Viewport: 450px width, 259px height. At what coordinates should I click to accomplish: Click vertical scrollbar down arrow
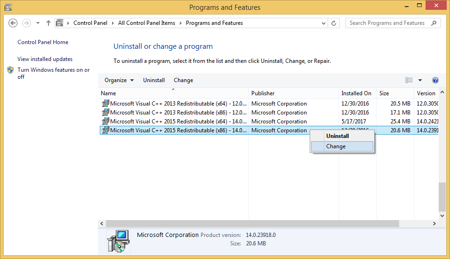[x=442, y=216]
